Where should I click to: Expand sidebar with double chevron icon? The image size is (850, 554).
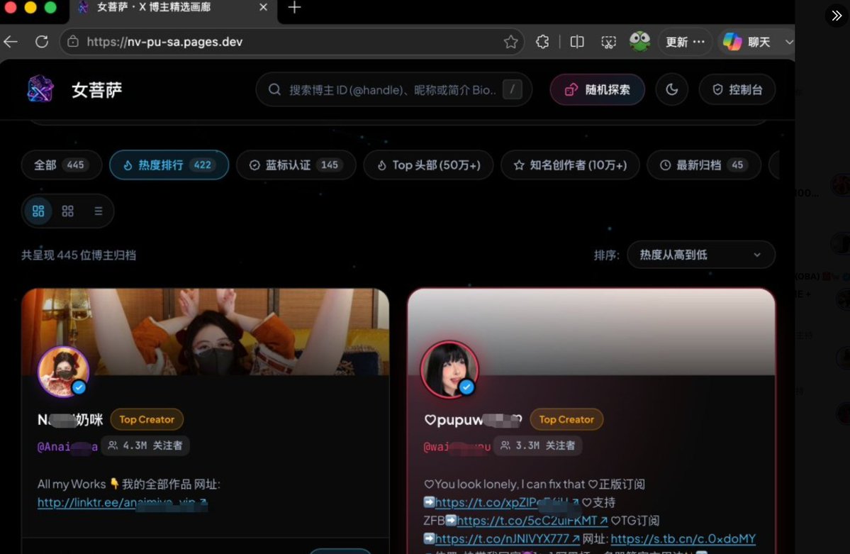837,15
